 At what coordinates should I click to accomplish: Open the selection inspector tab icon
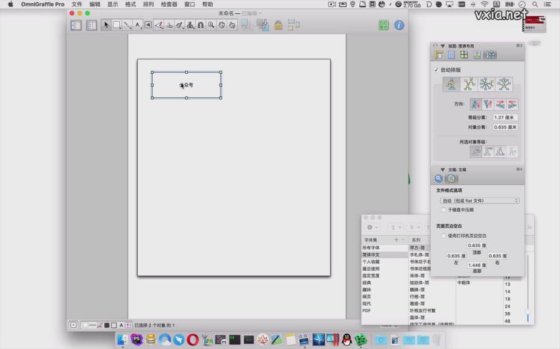(x=464, y=55)
